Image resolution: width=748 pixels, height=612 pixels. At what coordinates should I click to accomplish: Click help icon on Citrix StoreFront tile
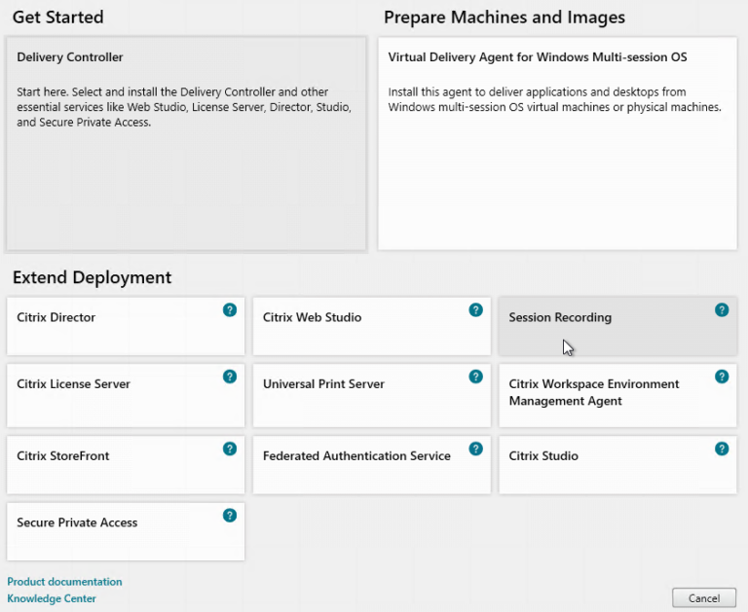pos(230,449)
